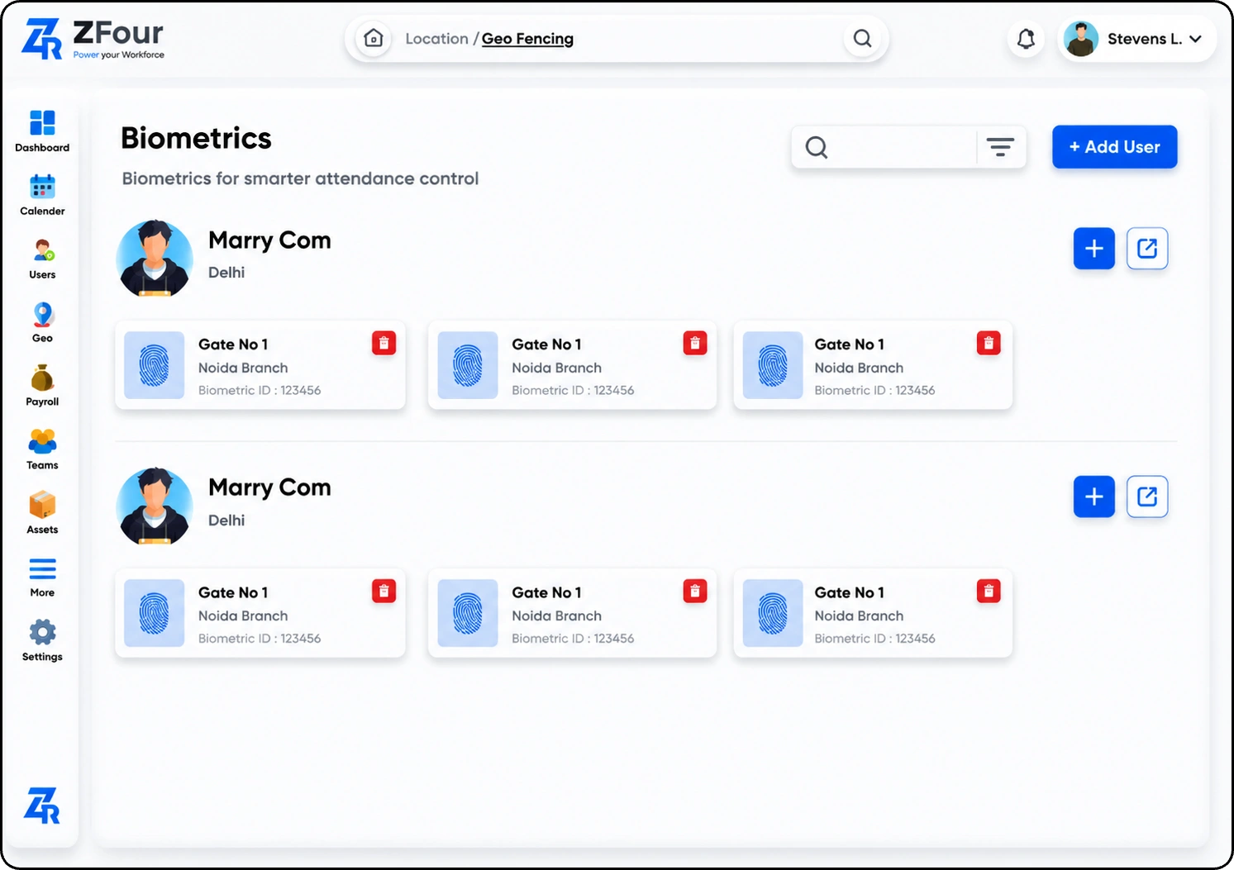The image size is (1234, 870).
Task: Click the Biometrics page heading
Action: click(196, 138)
